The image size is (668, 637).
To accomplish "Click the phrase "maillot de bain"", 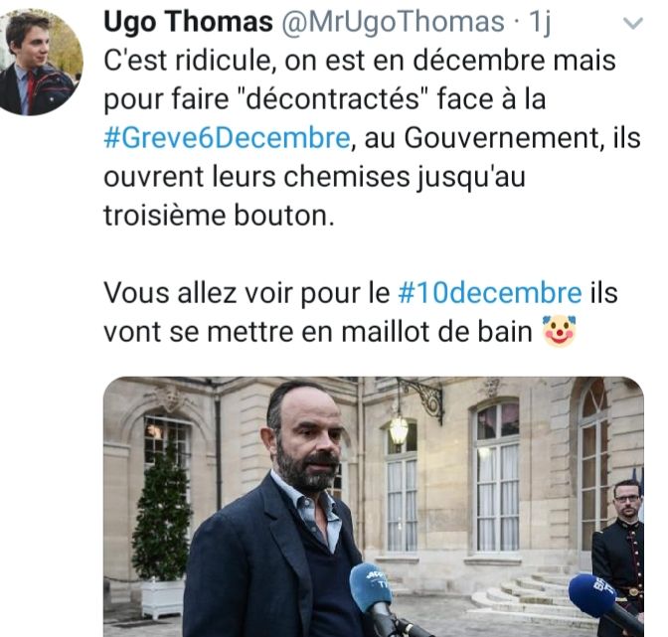I will [437, 332].
